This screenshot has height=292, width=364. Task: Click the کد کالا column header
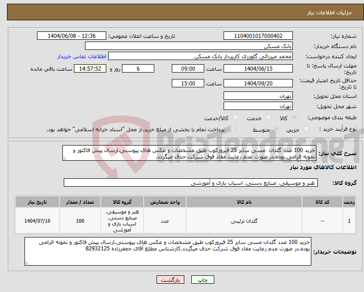pyautogui.click(x=322, y=202)
